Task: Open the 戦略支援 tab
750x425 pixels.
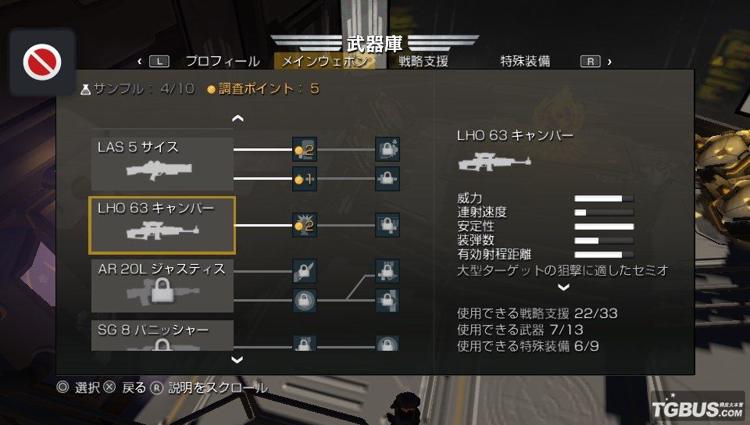Action: click(x=423, y=61)
